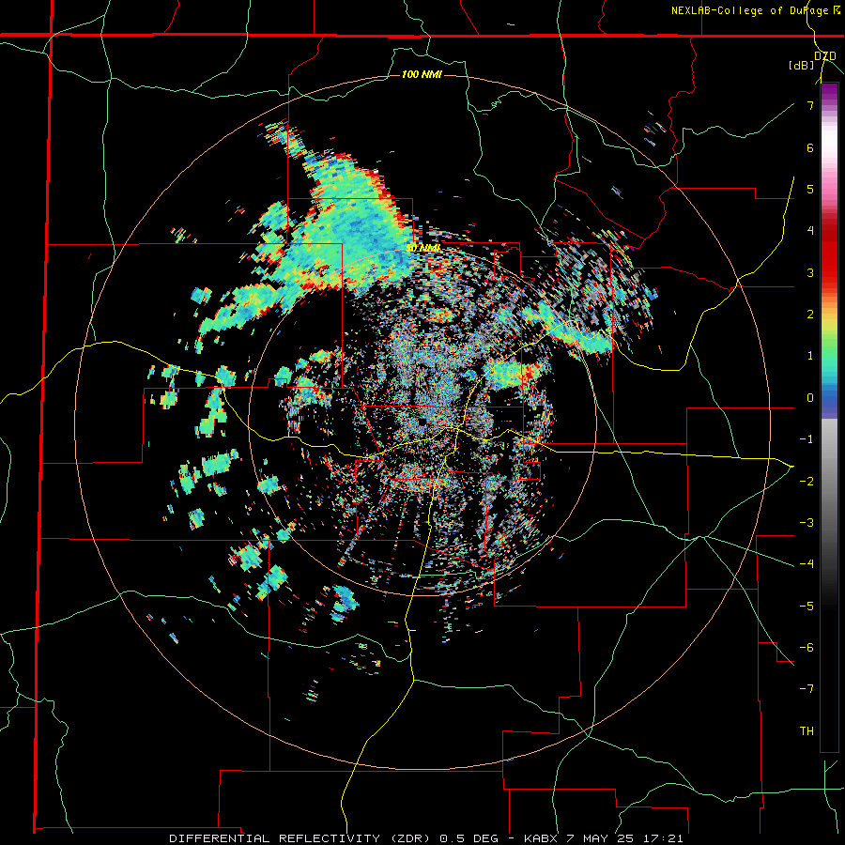Select the 5 value on the scale
Image resolution: width=845 pixels, height=845 pixels.
pos(810,189)
